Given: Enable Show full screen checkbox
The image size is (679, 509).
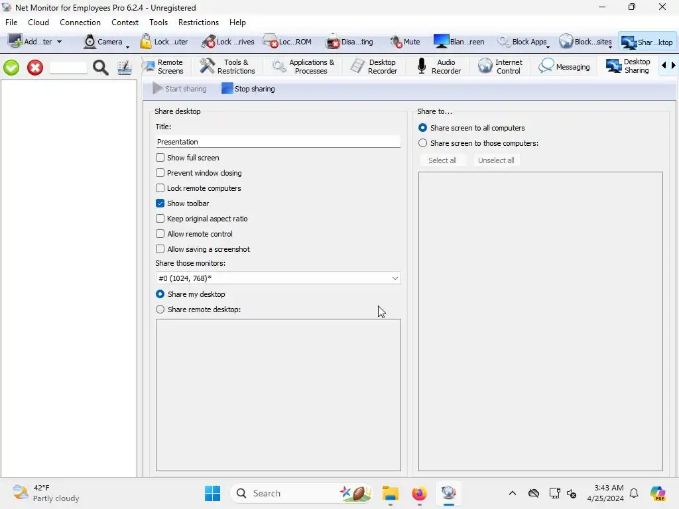Looking at the screenshot, I should coord(160,158).
